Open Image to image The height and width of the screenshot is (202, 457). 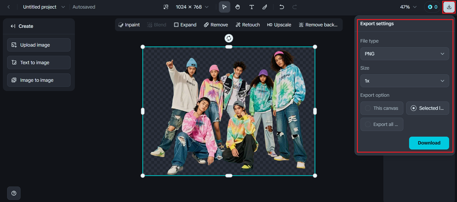pos(39,80)
